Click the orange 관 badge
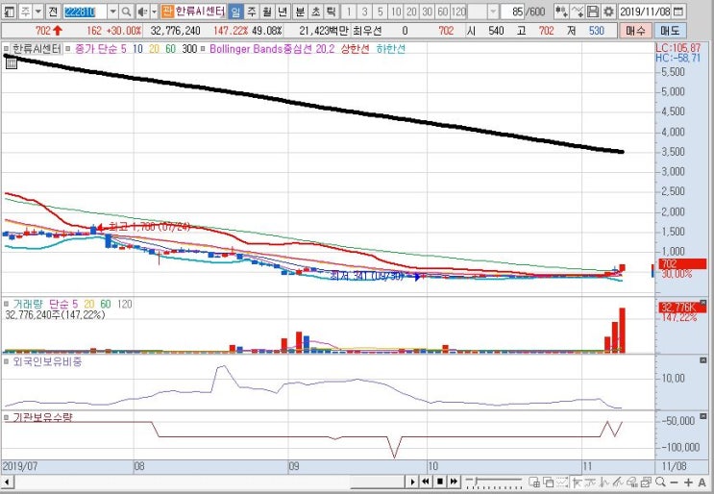The image size is (714, 494). tap(167, 12)
